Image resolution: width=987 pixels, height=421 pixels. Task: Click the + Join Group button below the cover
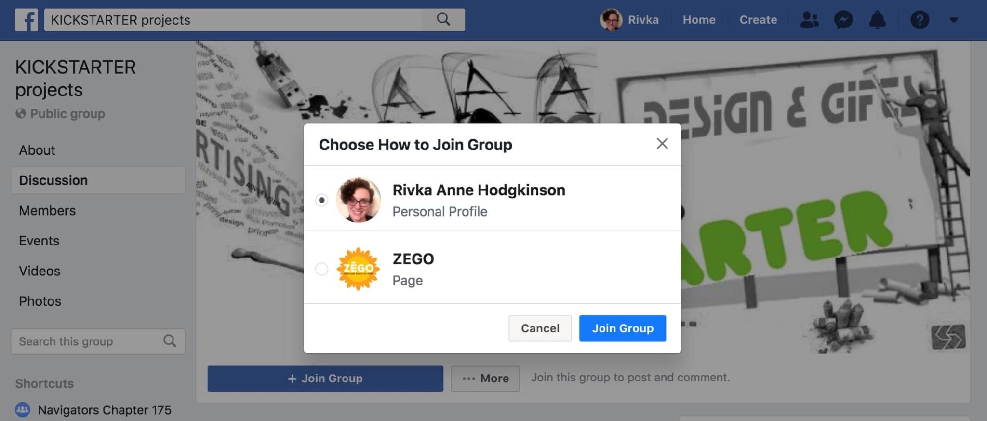pyautogui.click(x=325, y=378)
